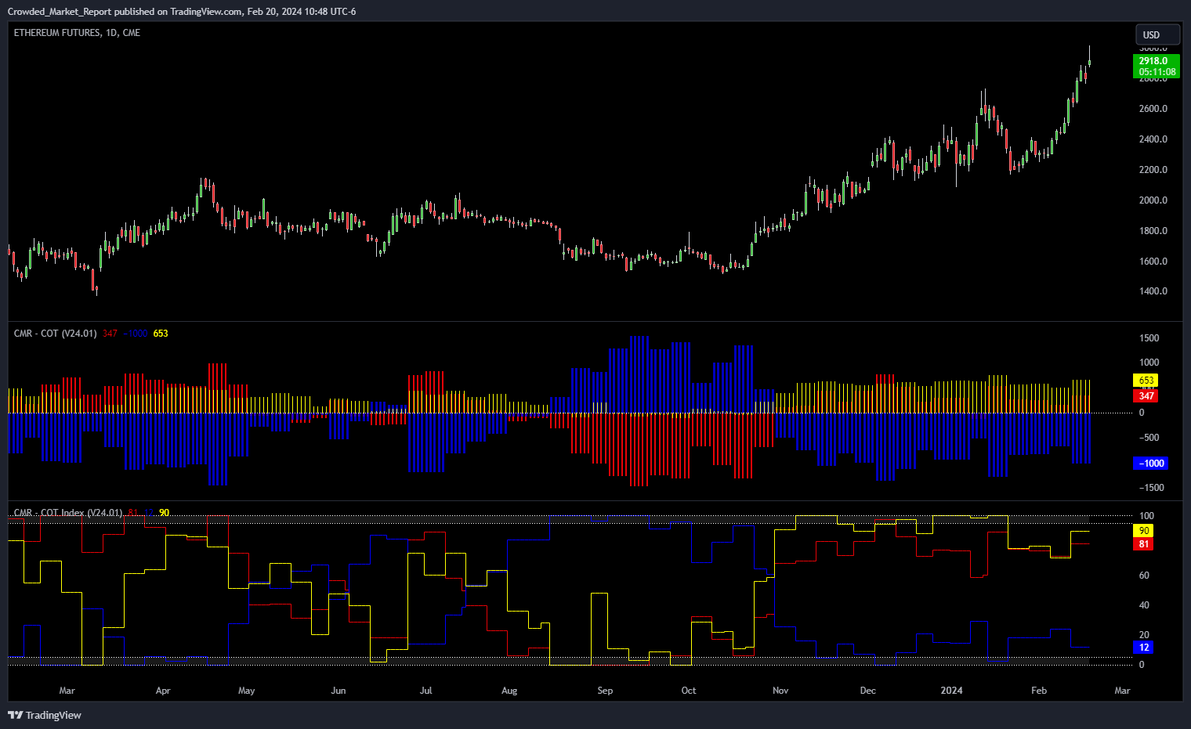Open the USD currency selector
1191x729 pixels.
point(1157,34)
